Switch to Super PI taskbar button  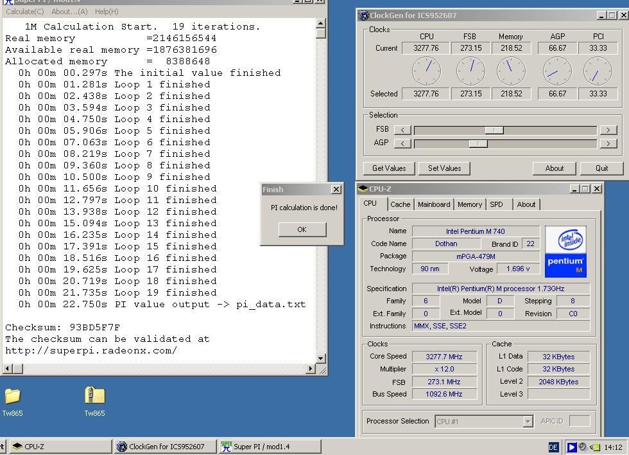point(270,447)
